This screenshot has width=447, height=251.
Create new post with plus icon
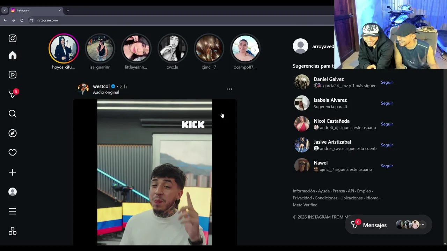point(13,172)
